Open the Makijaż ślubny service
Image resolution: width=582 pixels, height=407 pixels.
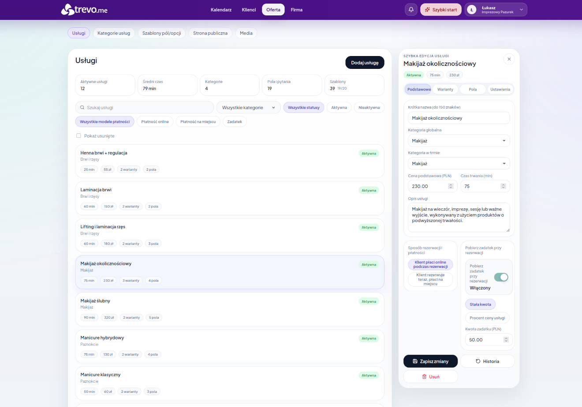click(x=230, y=309)
